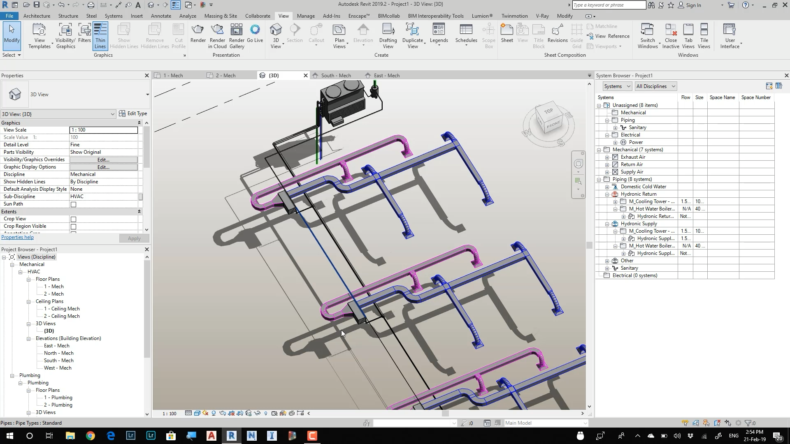Check the Crop View checkbox

tap(74, 219)
